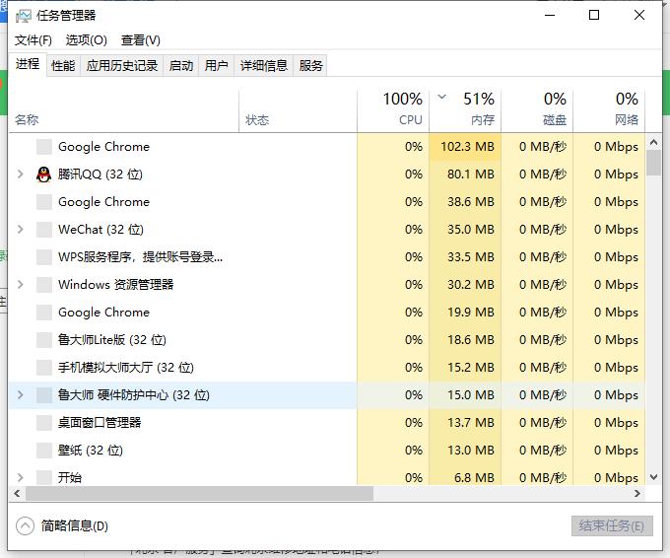Click the sort arrow above 51% memory
This screenshot has width=670, height=558.
[442, 97]
